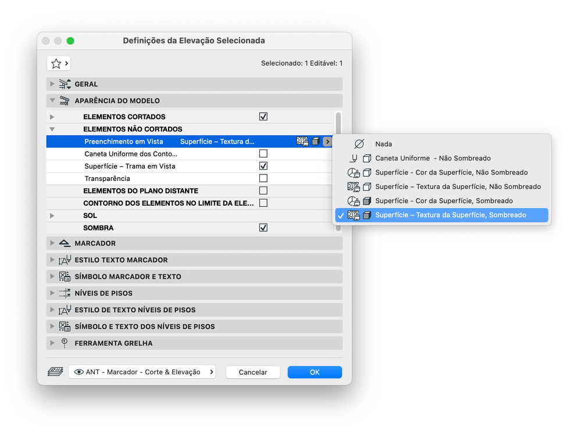Viewport: 581px width, 426px height.
Task: Click the SOMBRA row label
Action: 98,228
